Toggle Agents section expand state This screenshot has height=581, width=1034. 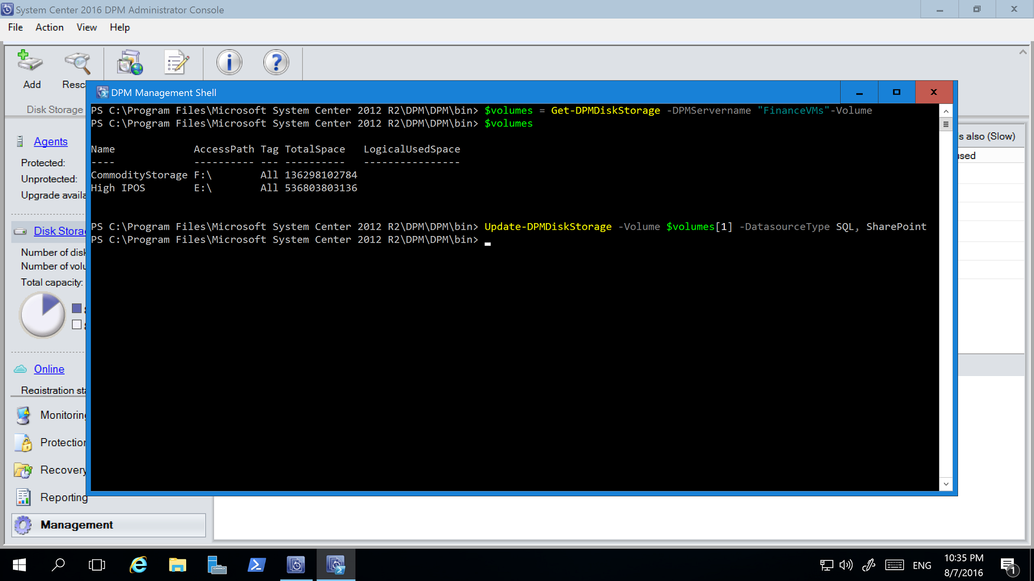click(51, 141)
